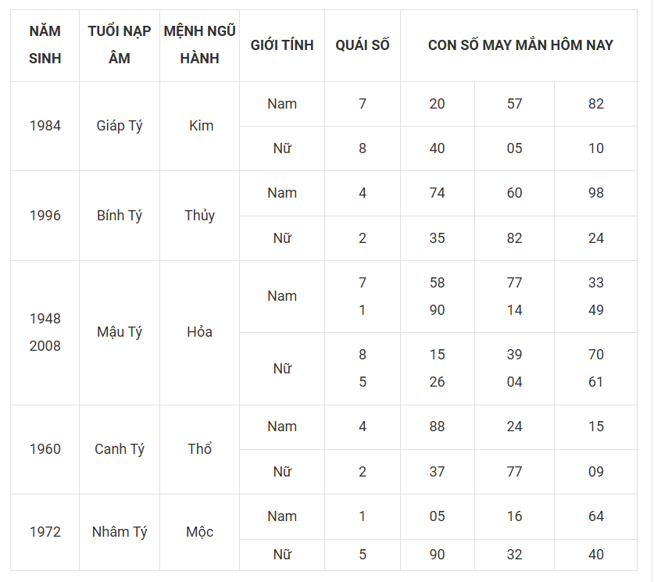
Task: Click the Mậu Tý cell
Action: tap(120, 332)
